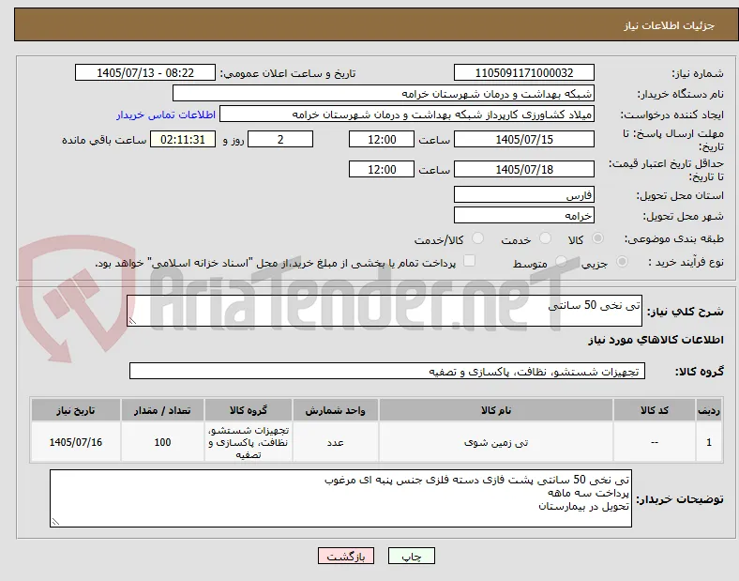Click the announcement date field 1405/07/13 - 08:22
739x581 pixels.
coord(145,72)
